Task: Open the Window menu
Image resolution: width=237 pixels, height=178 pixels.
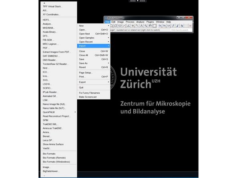Action: (x=160, y=22)
